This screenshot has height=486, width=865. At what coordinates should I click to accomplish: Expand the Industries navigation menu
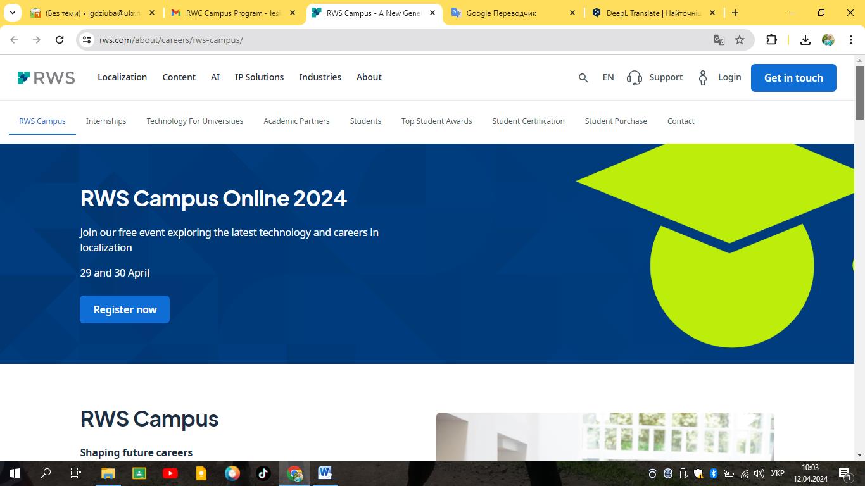[x=320, y=77]
